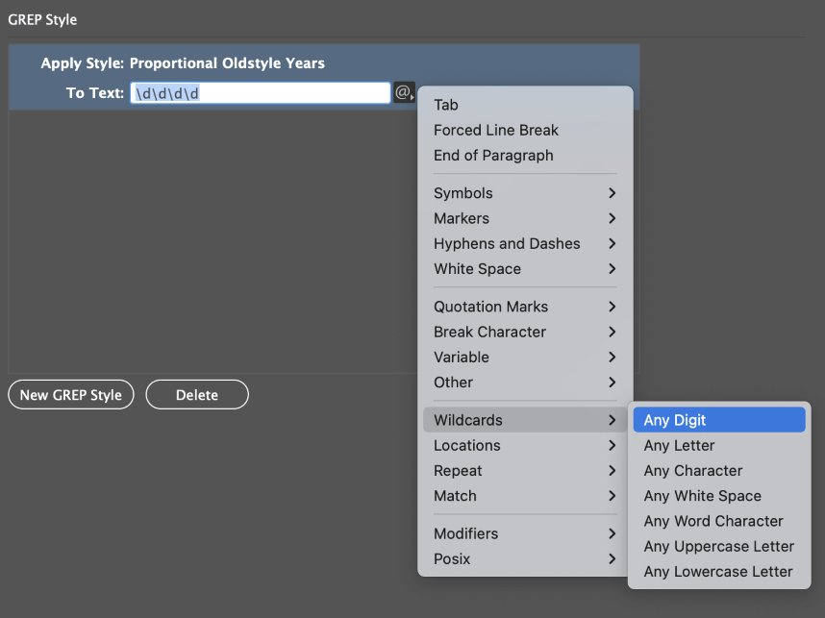Click the To Text GREP input field
Screen dimensions: 825x618
tap(261, 93)
